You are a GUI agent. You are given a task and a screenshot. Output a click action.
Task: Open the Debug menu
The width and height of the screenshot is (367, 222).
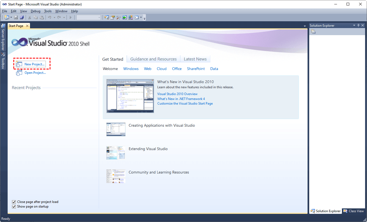(x=35, y=11)
